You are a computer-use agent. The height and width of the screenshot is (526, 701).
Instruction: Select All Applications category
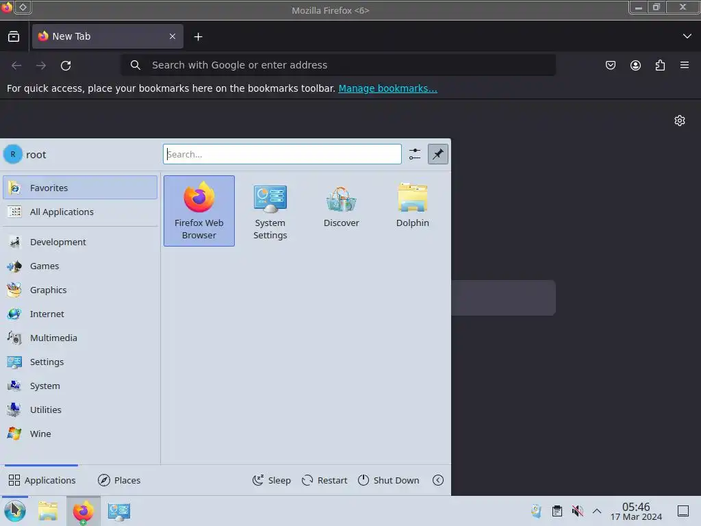tap(80, 212)
